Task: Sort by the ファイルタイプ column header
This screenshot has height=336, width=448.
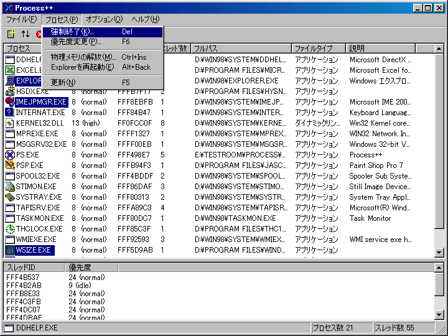Action: pyautogui.click(x=319, y=49)
